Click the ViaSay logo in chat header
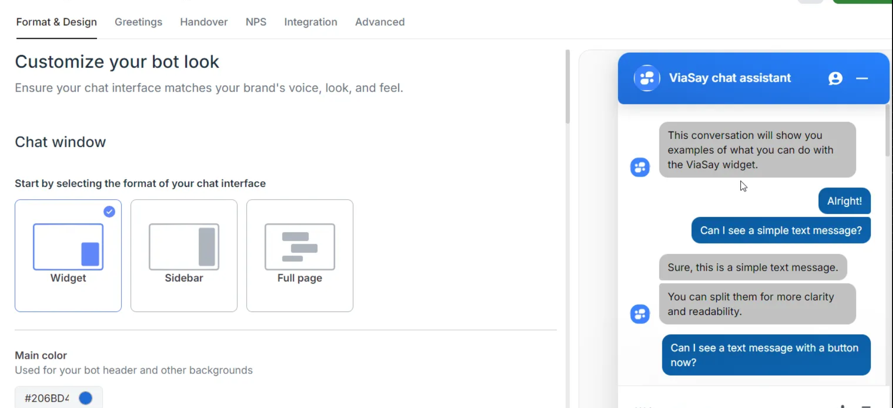This screenshot has width=893, height=408. (x=647, y=78)
